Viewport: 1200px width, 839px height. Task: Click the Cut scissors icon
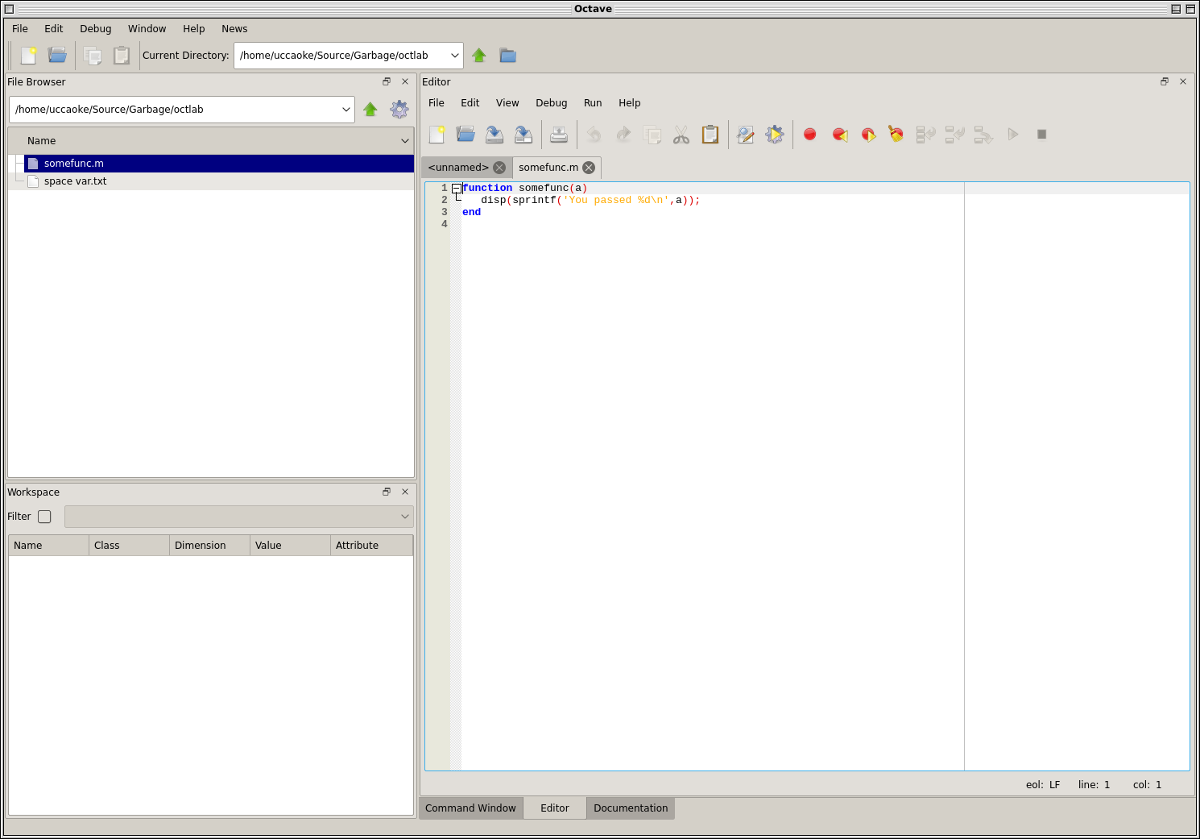coord(681,135)
